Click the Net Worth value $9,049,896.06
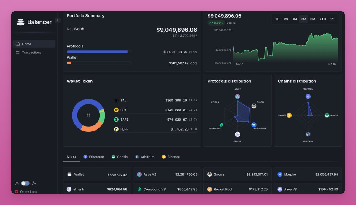356x205 pixels. coord(177,30)
